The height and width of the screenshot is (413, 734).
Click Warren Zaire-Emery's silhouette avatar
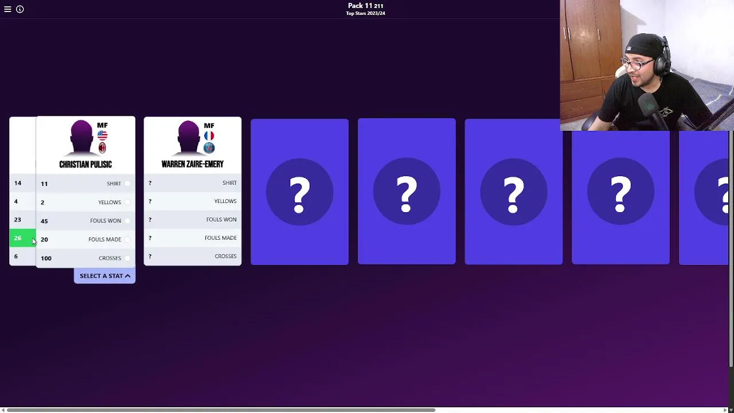(x=189, y=138)
